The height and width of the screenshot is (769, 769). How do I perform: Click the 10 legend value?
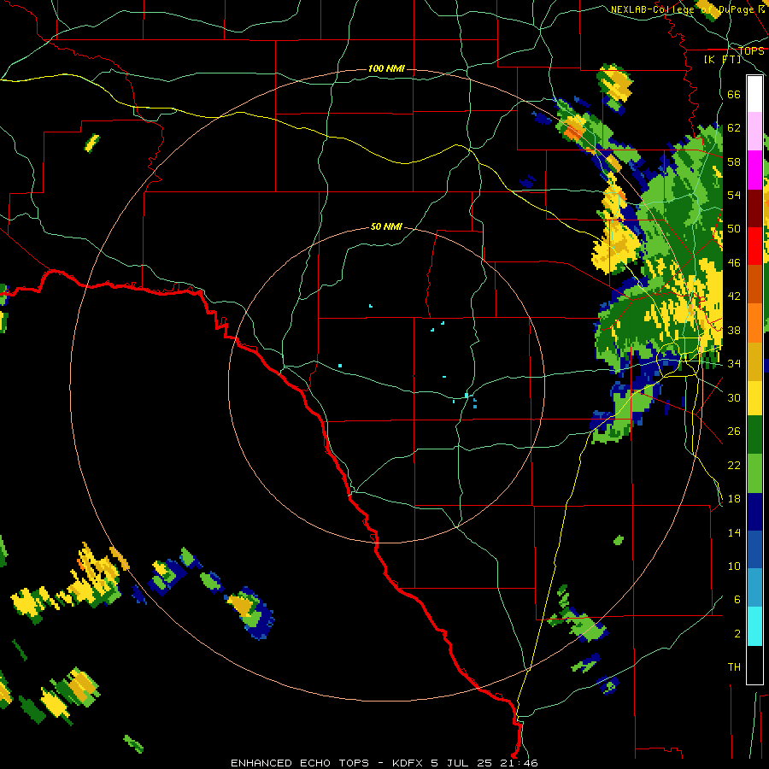point(734,566)
